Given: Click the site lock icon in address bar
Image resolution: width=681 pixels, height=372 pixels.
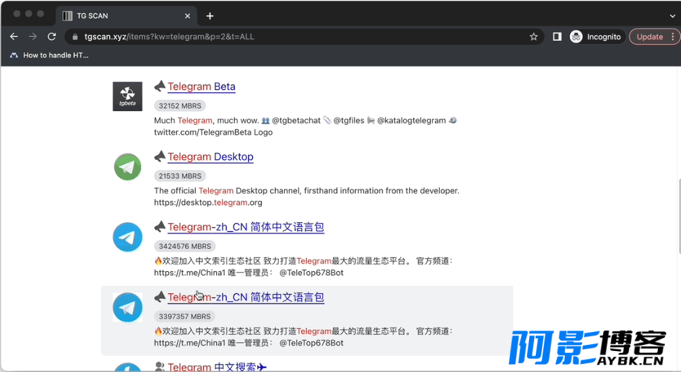Looking at the screenshot, I should coord(75,37).
